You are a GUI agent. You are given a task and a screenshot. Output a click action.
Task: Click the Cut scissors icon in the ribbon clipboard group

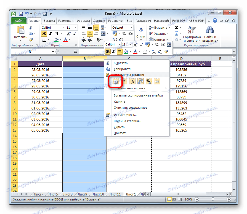click(x=31, y=28)
